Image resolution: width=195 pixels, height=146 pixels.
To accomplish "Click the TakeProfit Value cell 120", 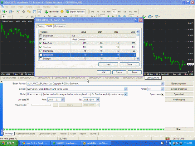I will pos(79,43).
